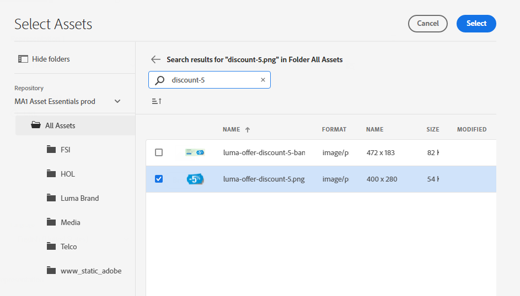Click format cell in luma-offer-discount-5.png row
520x296 pixels.
[x=336, y=179]
